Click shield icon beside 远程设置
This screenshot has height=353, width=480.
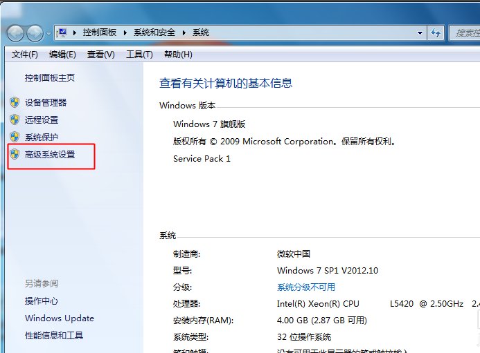point(15,120)
